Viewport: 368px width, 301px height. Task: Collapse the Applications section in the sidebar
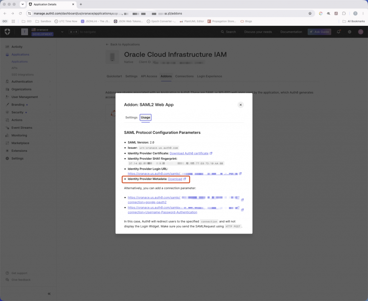click(50, 55)
